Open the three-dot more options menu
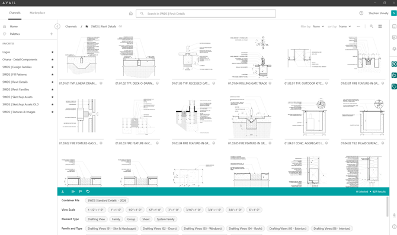The image size is (397, 235). (x=358, y=26)
